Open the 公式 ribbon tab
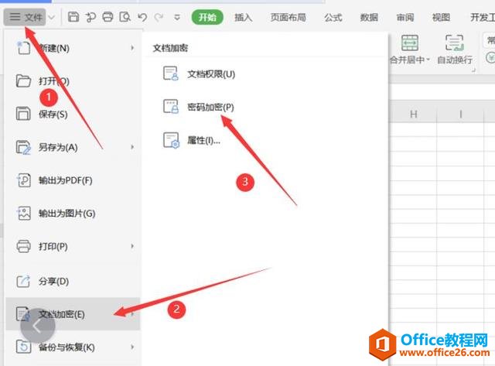495x366 pixels. click(333, 17)
